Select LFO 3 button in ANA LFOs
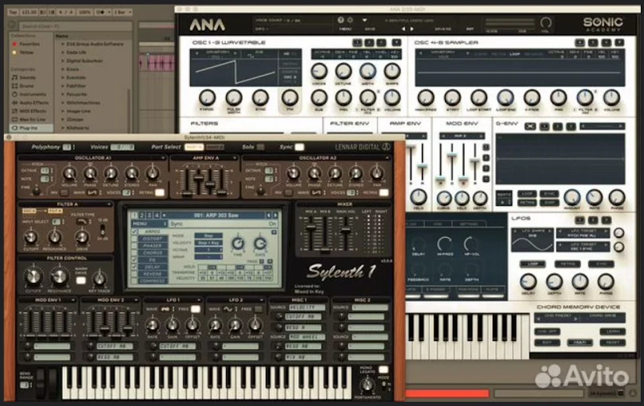 [607, 220]
